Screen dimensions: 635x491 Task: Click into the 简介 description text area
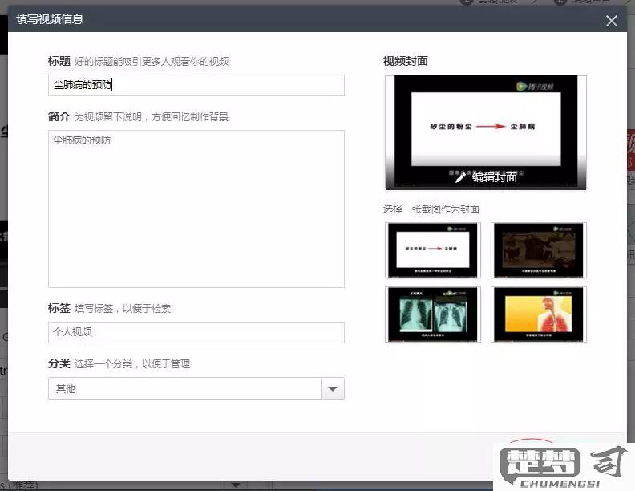196,209
